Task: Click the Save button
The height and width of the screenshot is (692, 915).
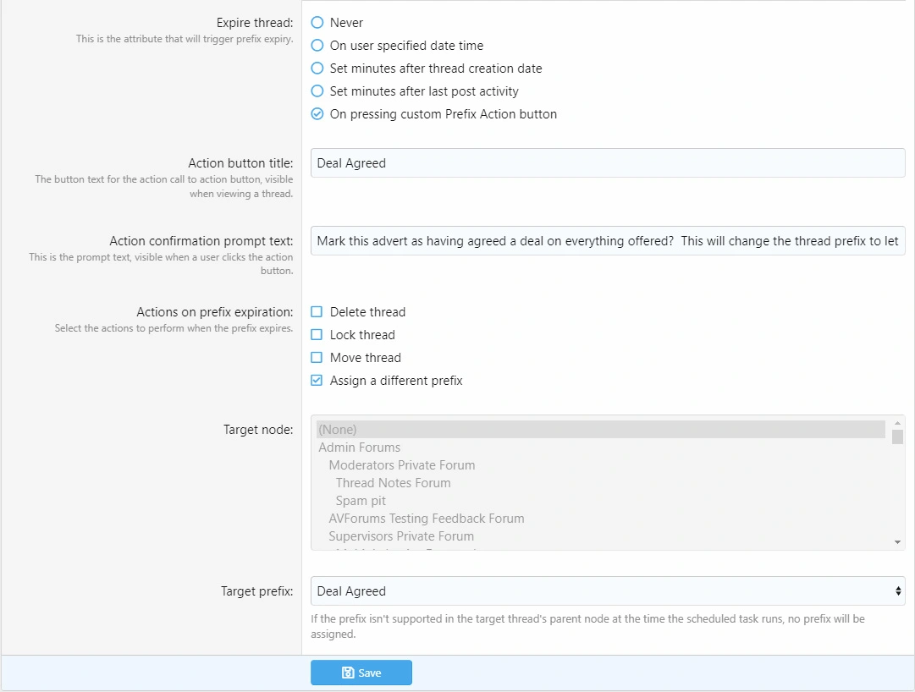Action: 361,673
